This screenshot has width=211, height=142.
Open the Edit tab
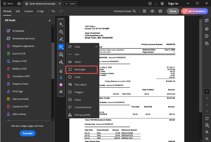pyautogui.click(x=18, y=11)
